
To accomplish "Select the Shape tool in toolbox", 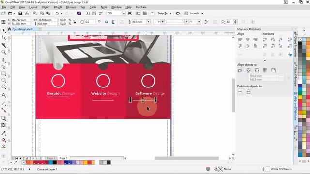I will point(3,37).
